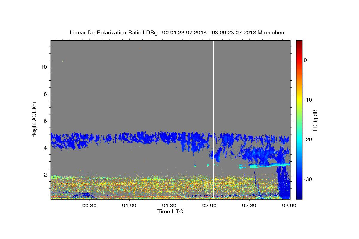Click the 'LDRg dB' colorbar label

pyautogui.click(x=315, y=120)
